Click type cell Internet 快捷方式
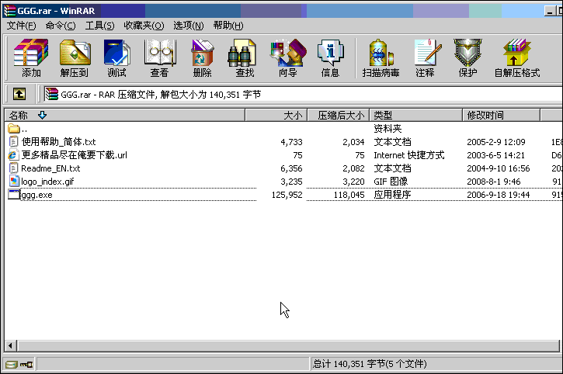 [409, 155]
